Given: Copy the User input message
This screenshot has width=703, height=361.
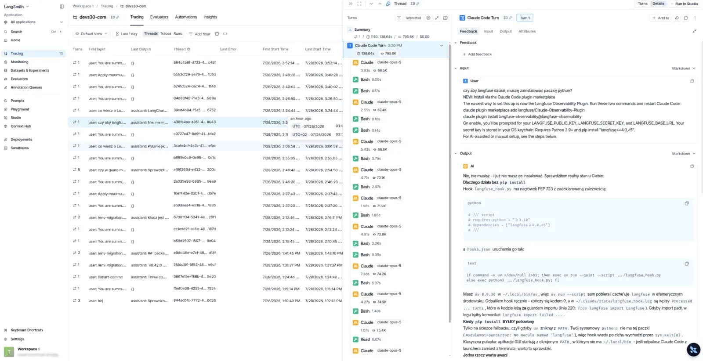Looking at the screenshot, I should point(692,81).
